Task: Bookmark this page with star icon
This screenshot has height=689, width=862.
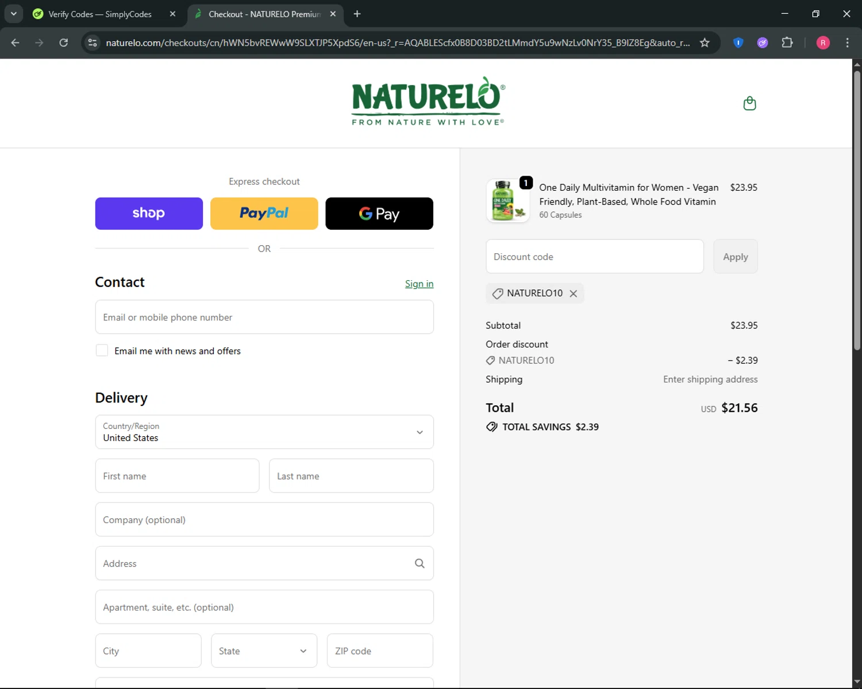Action: (705, 42)
